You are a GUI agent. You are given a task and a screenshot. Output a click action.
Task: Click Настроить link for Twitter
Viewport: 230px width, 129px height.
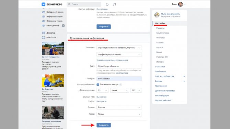click(x=102, y=101)
